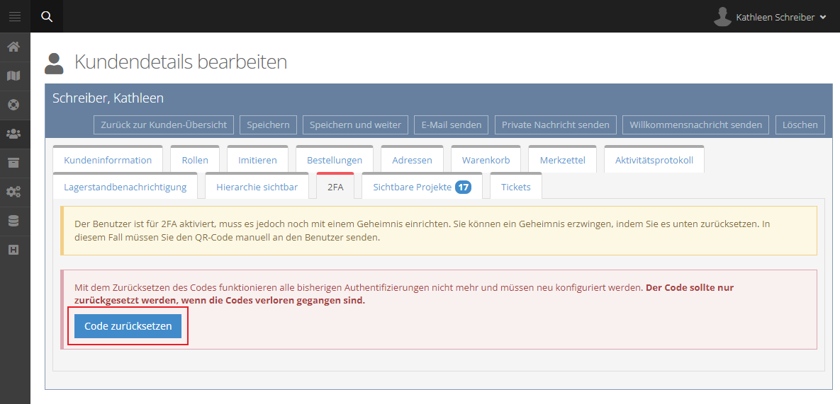This screenshot has width=840, height=404.
Task: Open the Aktivitätsprotokoll tab
Action: (654, 160)
